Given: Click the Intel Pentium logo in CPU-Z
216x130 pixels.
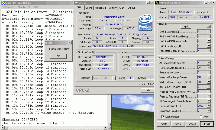Looking at the screenshot, I should (145, 23).
